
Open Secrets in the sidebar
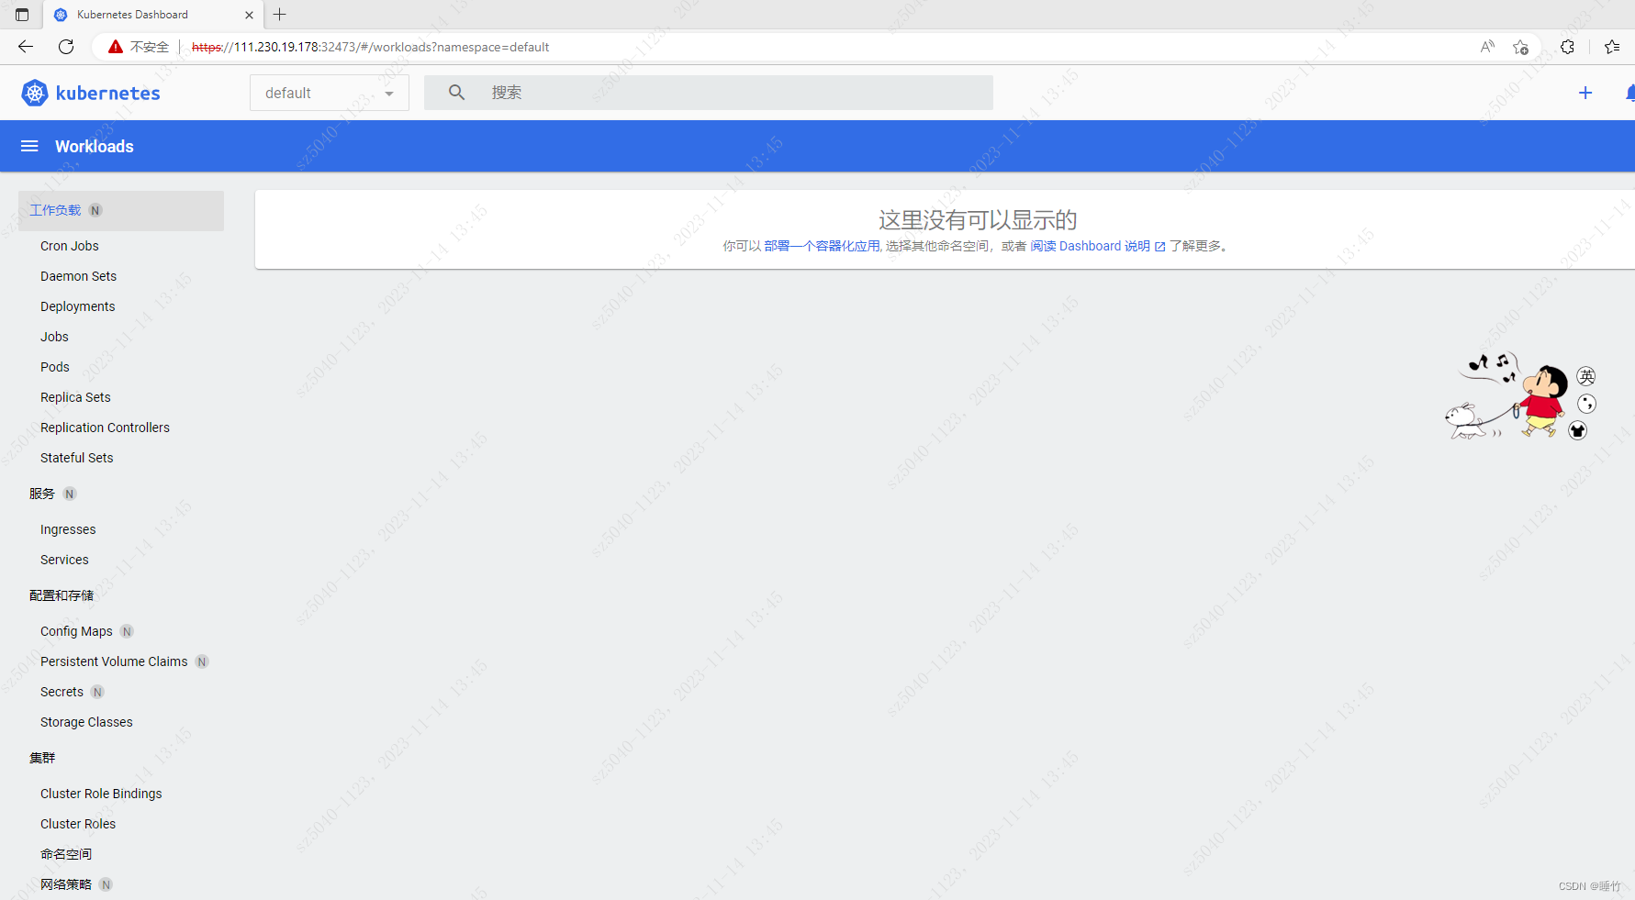point(62,692)
